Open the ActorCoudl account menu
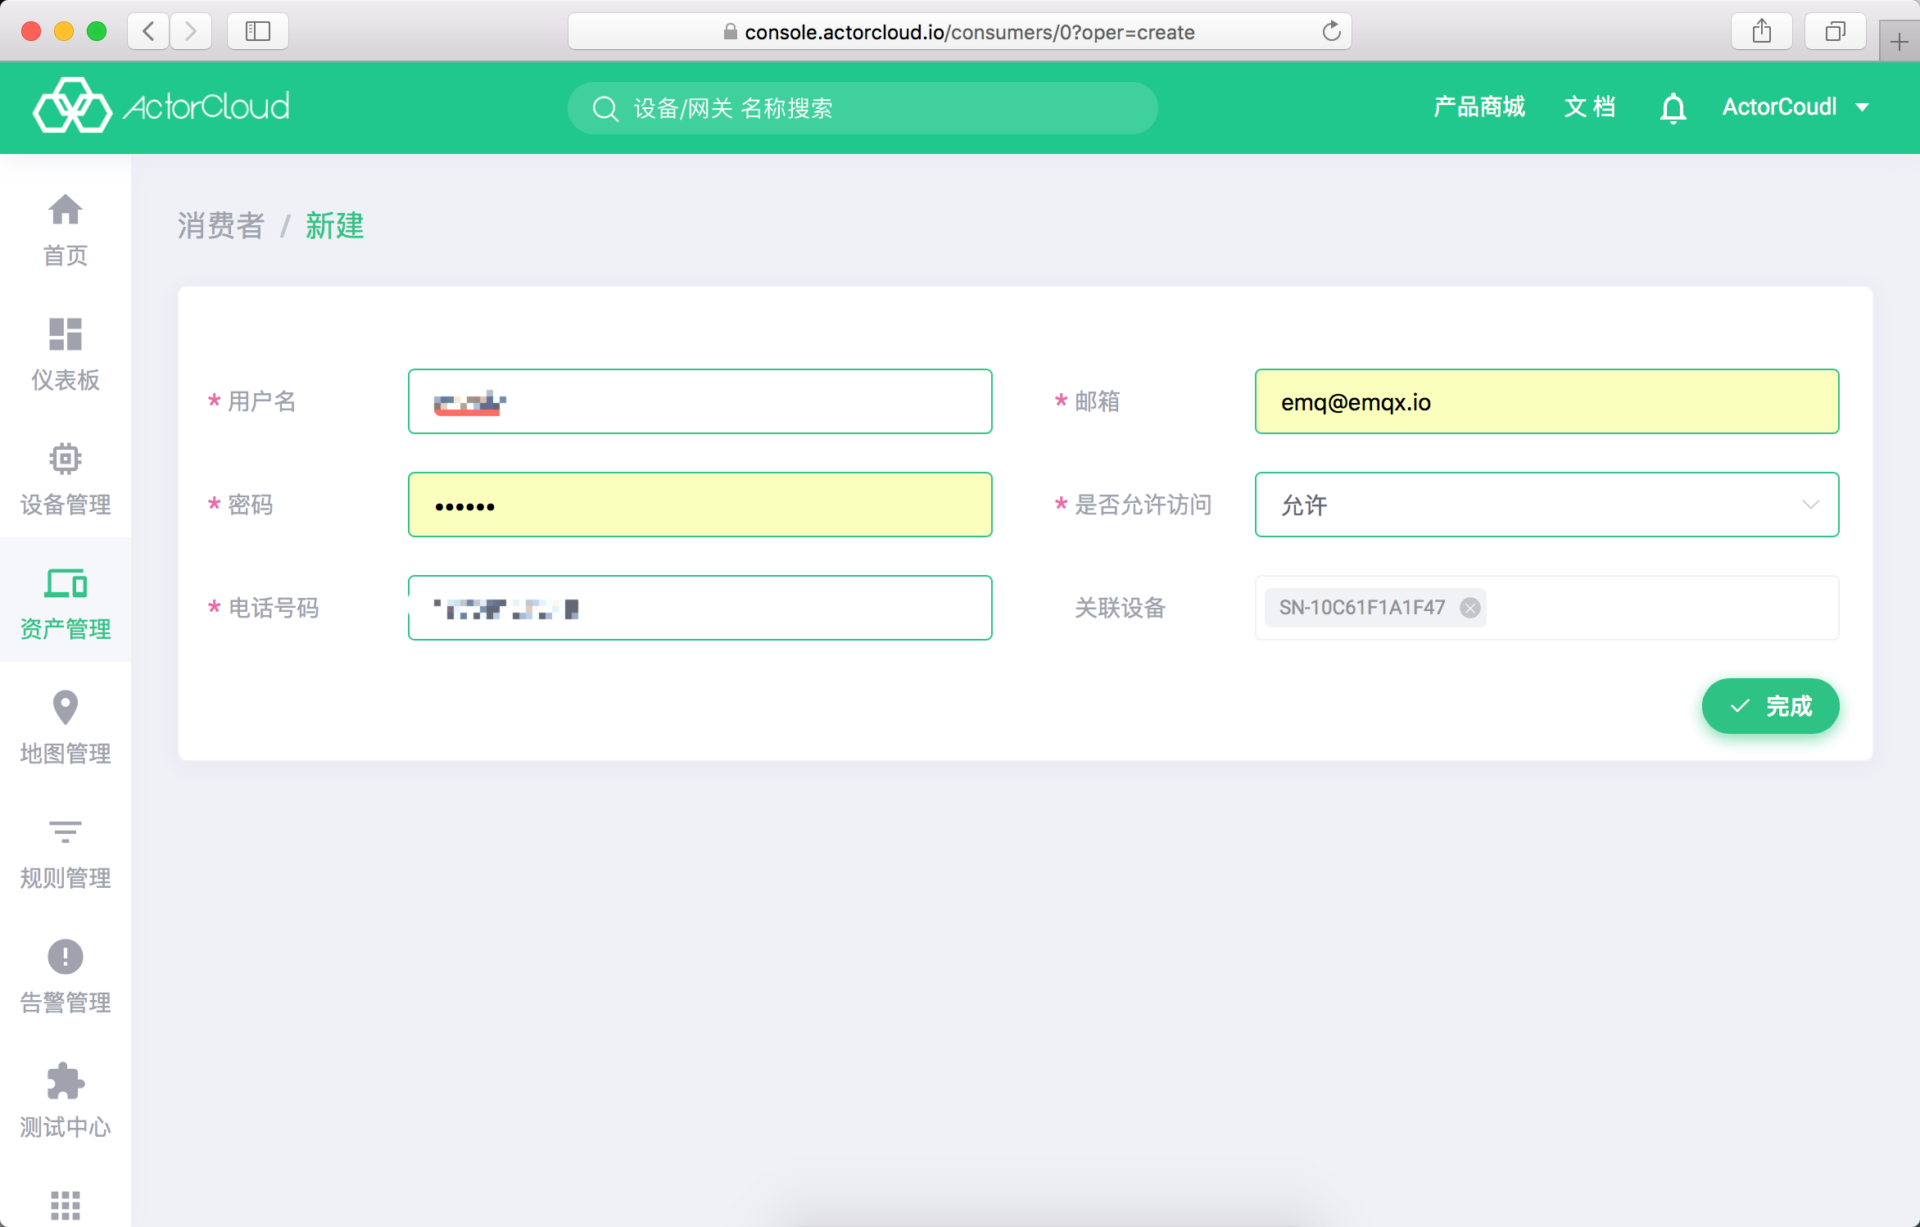Screen dimensions: 1920x1227 [1795, 107]
